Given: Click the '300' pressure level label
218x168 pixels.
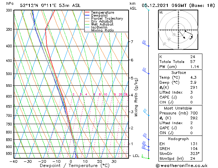Looking at the screenshot, I should coord(10,10).
